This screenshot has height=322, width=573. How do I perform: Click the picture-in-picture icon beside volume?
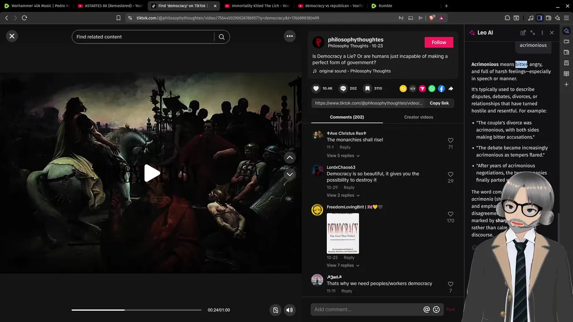click(275, 310)
